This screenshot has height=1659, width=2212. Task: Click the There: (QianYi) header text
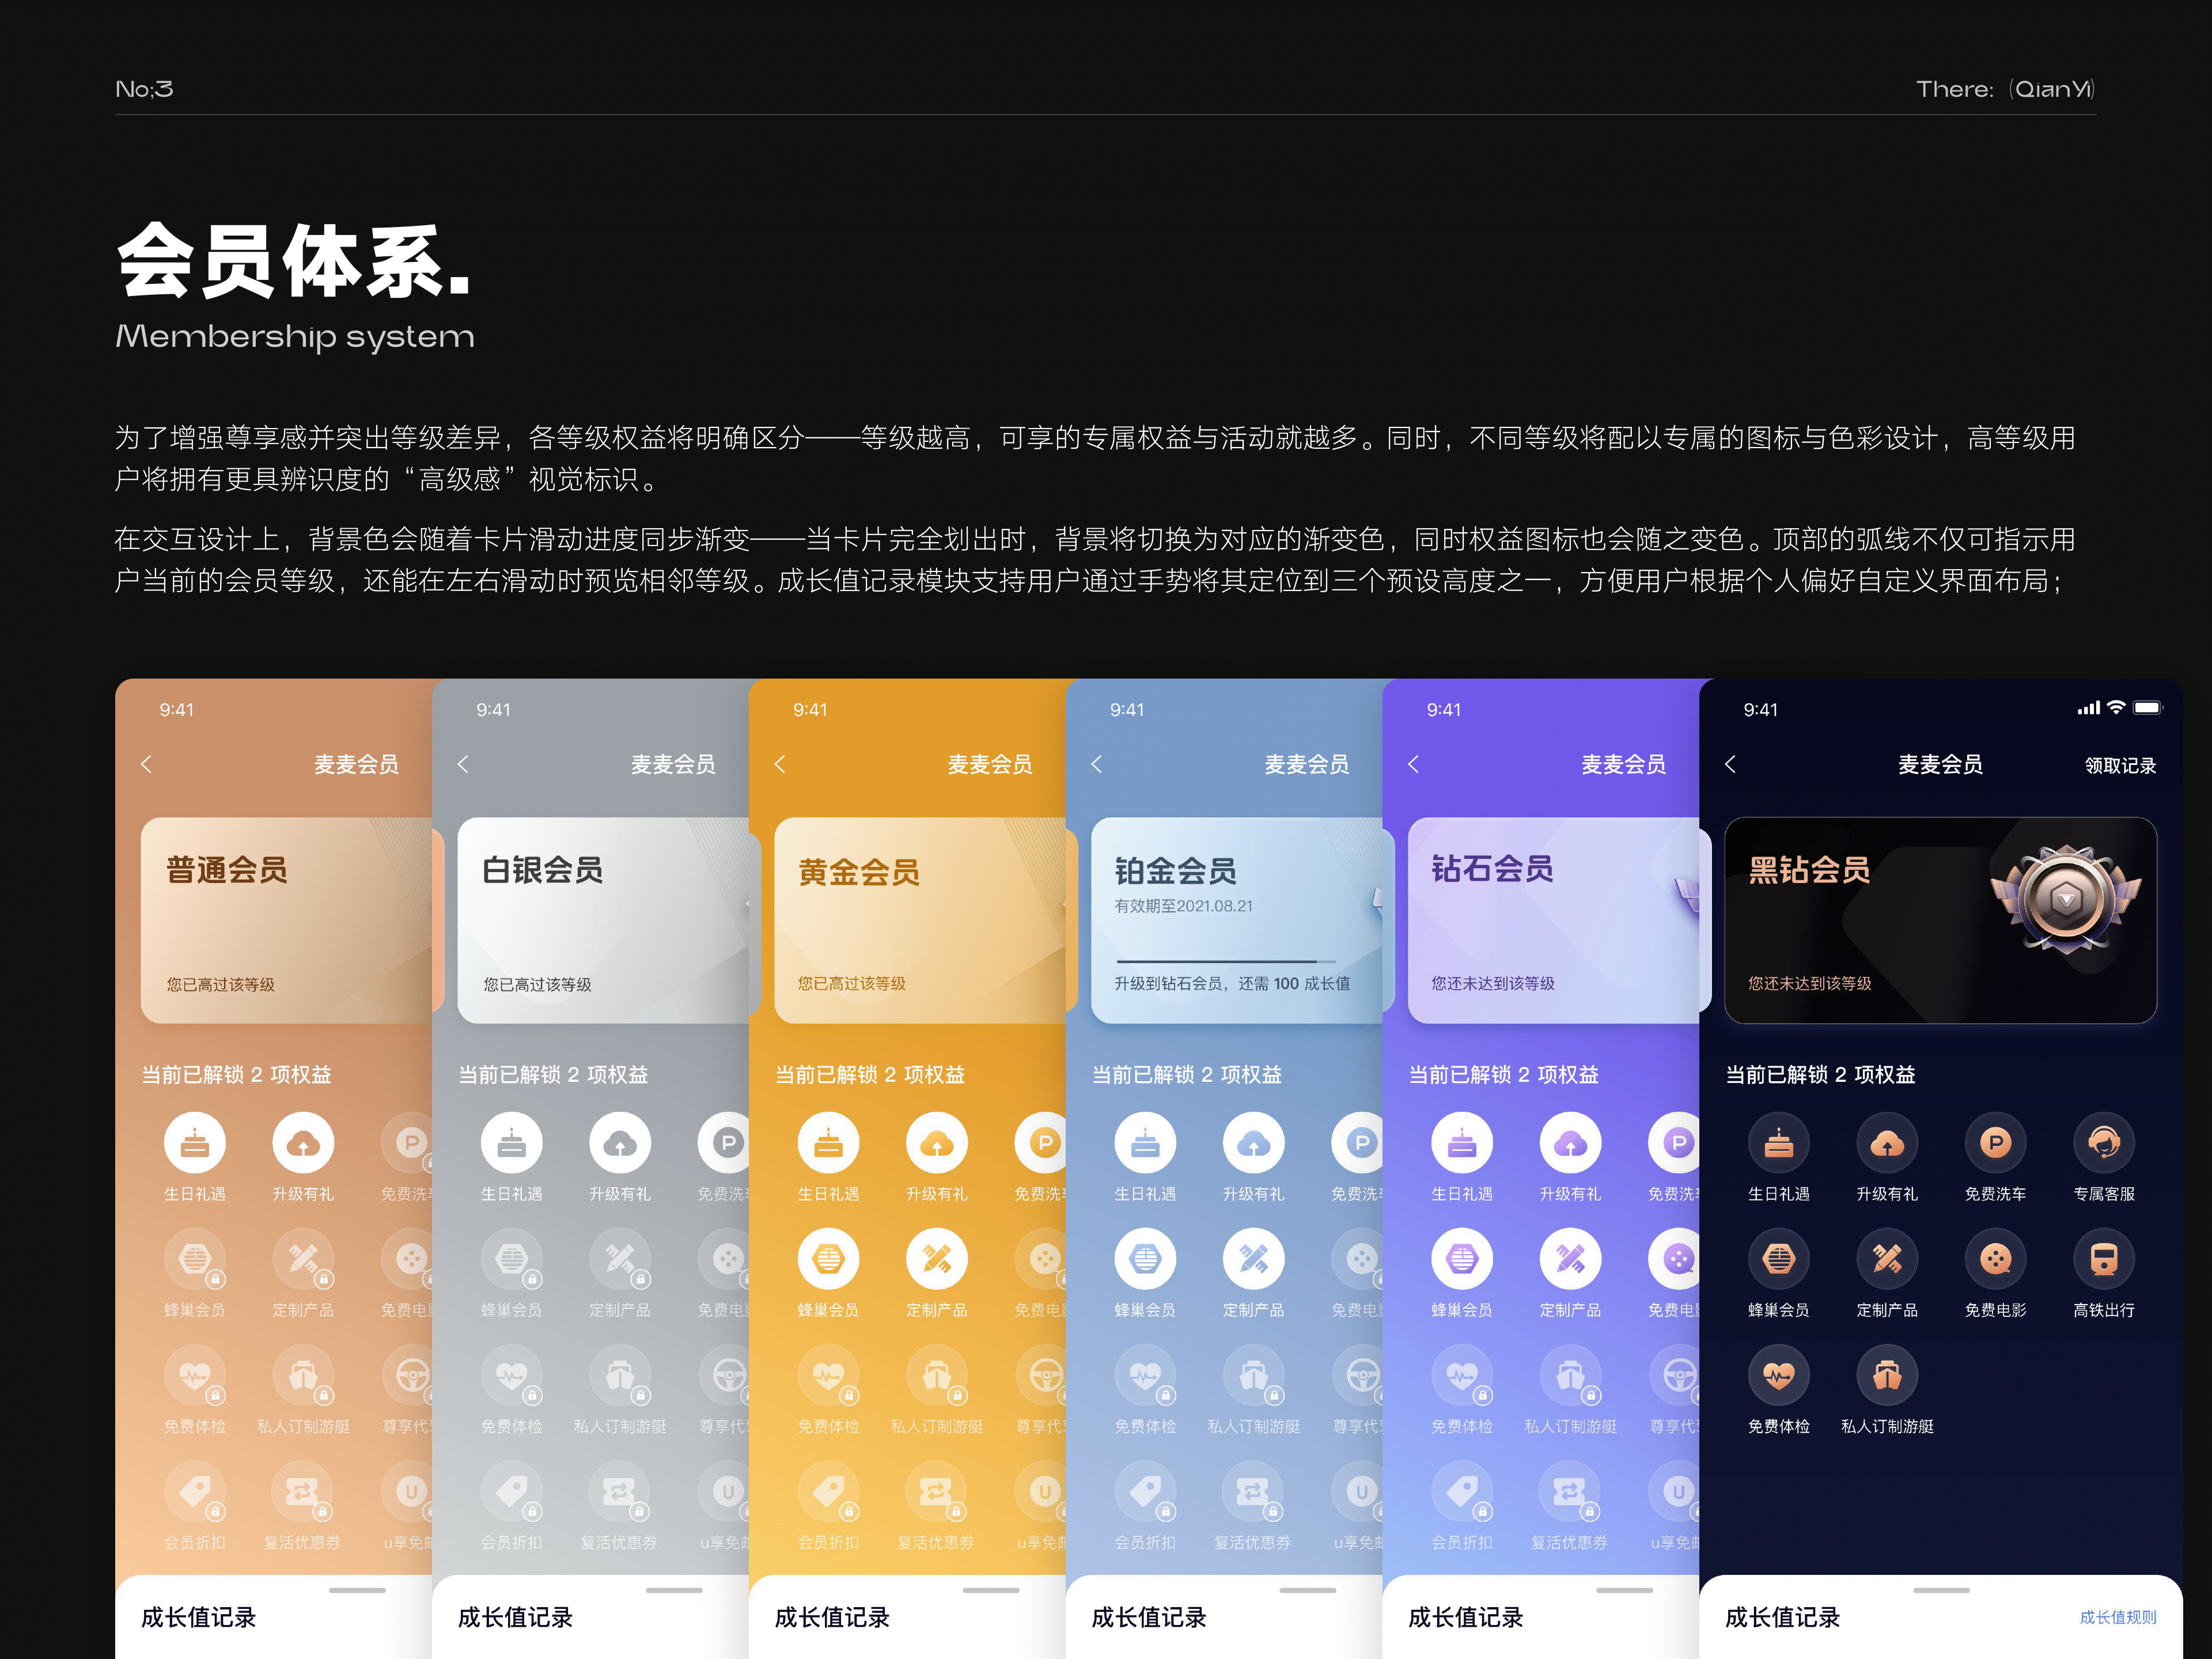tap(2005, 89)
